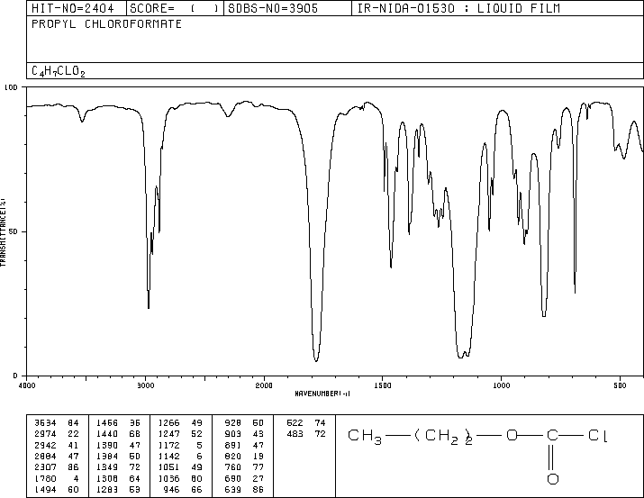Click the 0 mark on transmittance axis
Screen dimensions: 644x498
click(x=15, y=376)
